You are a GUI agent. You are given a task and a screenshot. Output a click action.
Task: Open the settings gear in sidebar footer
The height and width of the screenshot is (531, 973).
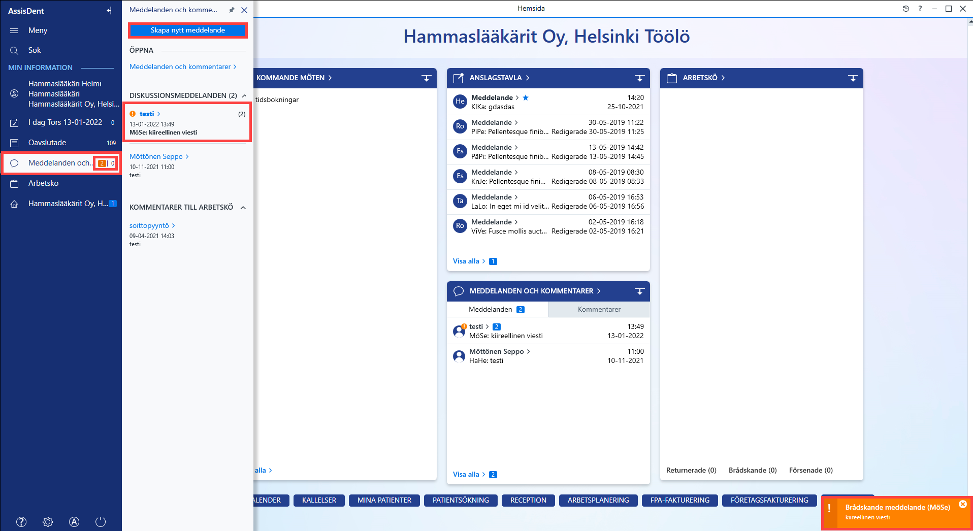coord(48,522)
